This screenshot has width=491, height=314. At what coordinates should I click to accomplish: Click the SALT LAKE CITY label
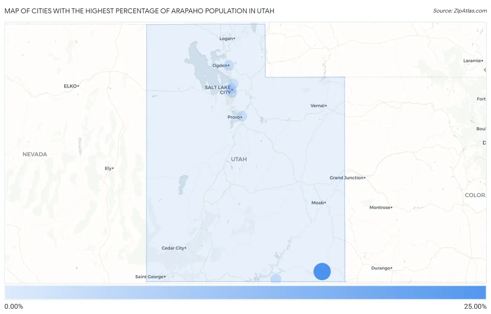(218, 90)
